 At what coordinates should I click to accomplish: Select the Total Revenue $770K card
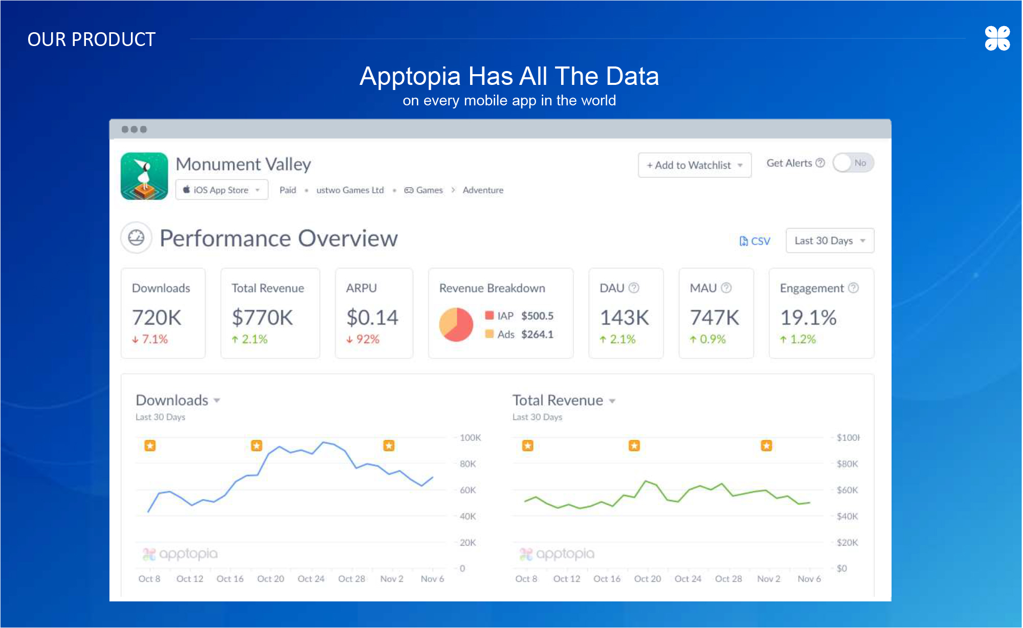[270, 313]
